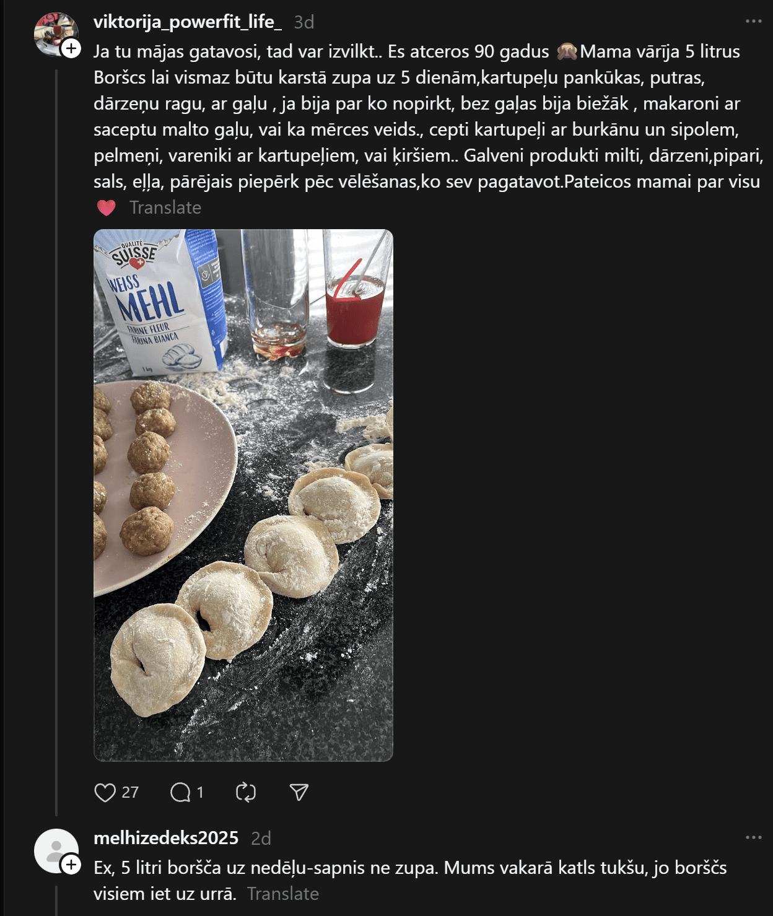Open replies using the comment bubble icon
Image resolution: width=773 pixels, height=916 pixels.
pyautogui.click(x=180, y=792)
